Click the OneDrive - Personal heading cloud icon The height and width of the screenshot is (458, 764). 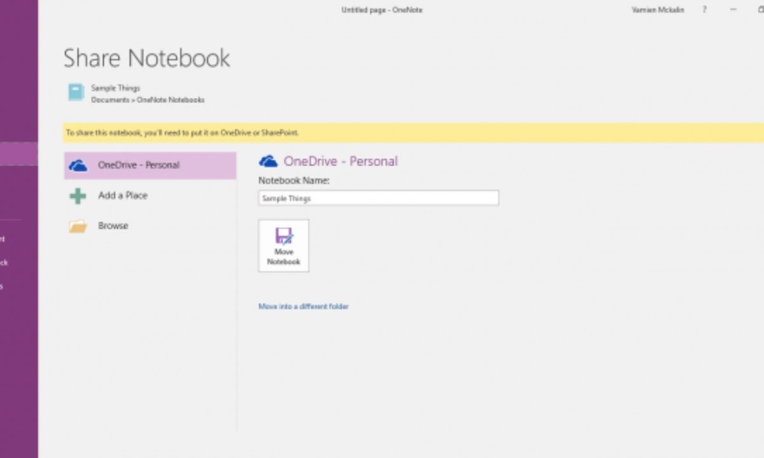[268, 162]
